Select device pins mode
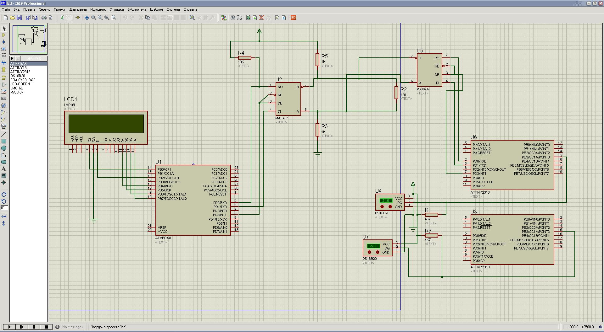The height and width of the screenshot is (332, 604). [4, 84]
